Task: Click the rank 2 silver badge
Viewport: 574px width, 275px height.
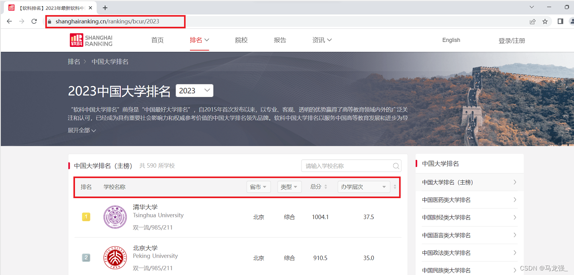Action: (86, 258)
